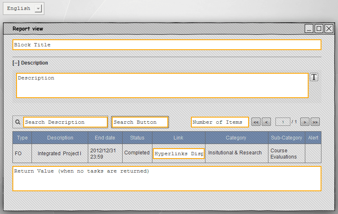
Task: Click the Hyperlinks Display field
Action: click(179, 154)
